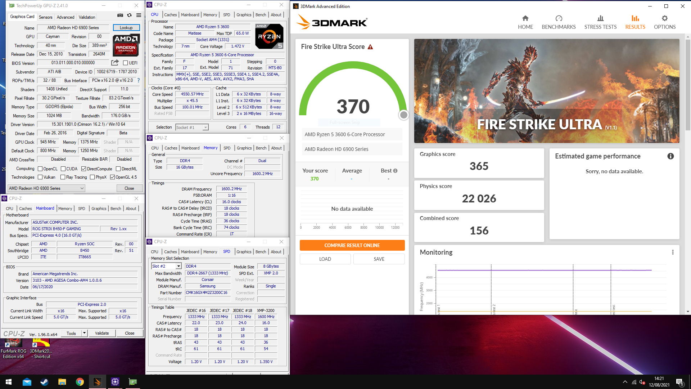Open 3DMark Results section
The height and width of the screenshot is (389, 691).
[635, 22]
